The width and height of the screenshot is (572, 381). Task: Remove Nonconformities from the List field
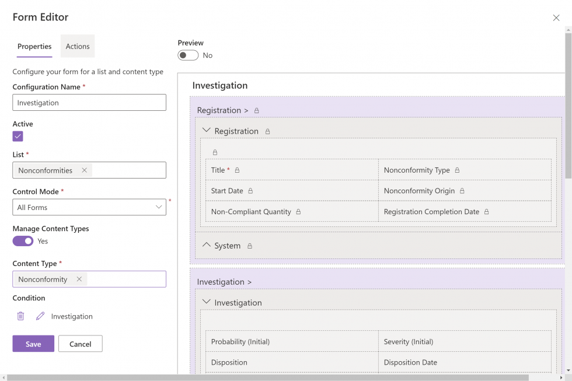pos(84,170)
